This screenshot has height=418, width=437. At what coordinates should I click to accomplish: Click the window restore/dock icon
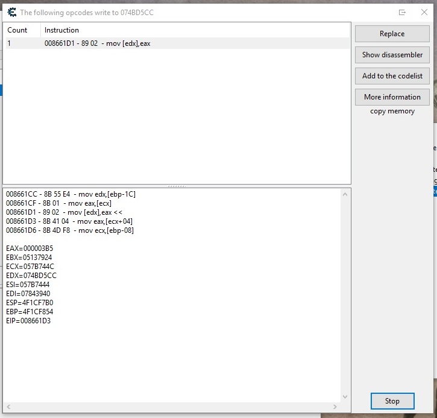402,12
